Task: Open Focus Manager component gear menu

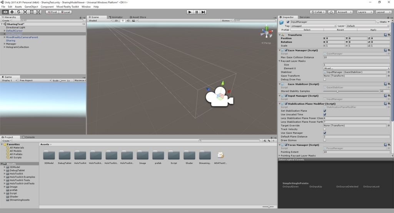Action: 389,145
